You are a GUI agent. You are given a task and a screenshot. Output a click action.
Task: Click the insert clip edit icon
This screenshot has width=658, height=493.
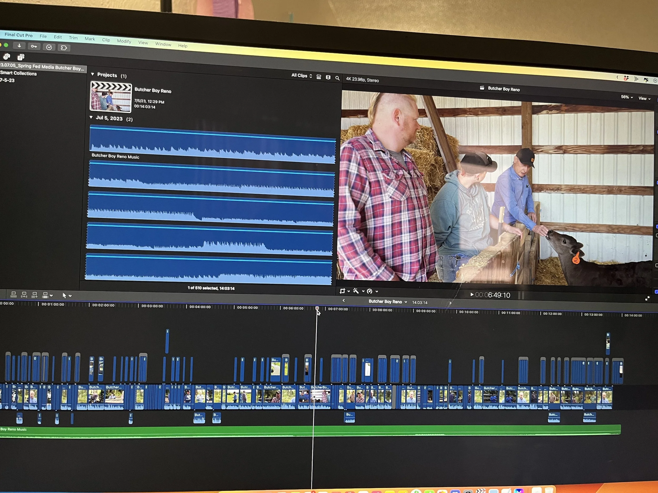tap(24, 295)
